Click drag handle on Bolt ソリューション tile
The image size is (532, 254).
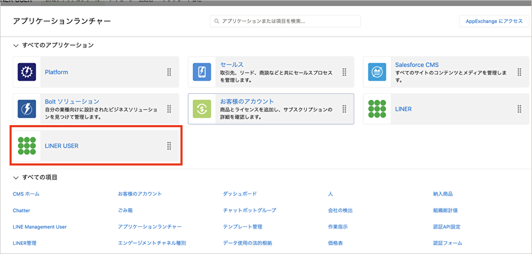(x=169, y=109)
